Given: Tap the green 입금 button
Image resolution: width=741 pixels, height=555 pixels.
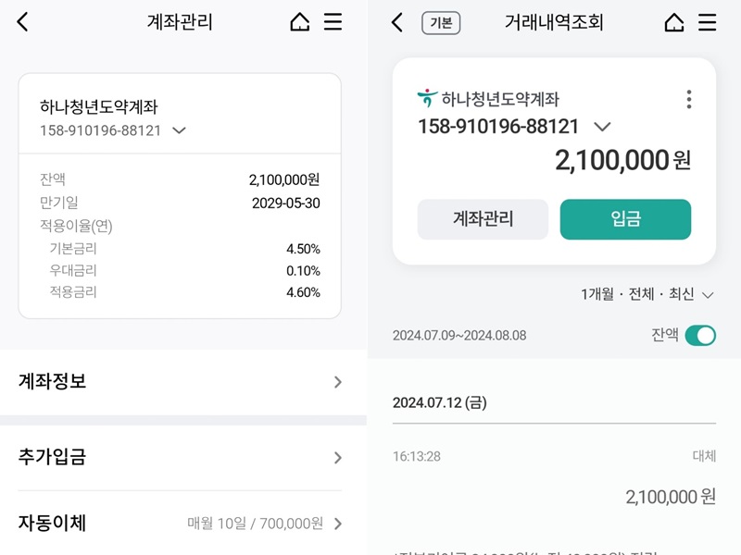Looking at the screenshot, I should tap(625, 219).
